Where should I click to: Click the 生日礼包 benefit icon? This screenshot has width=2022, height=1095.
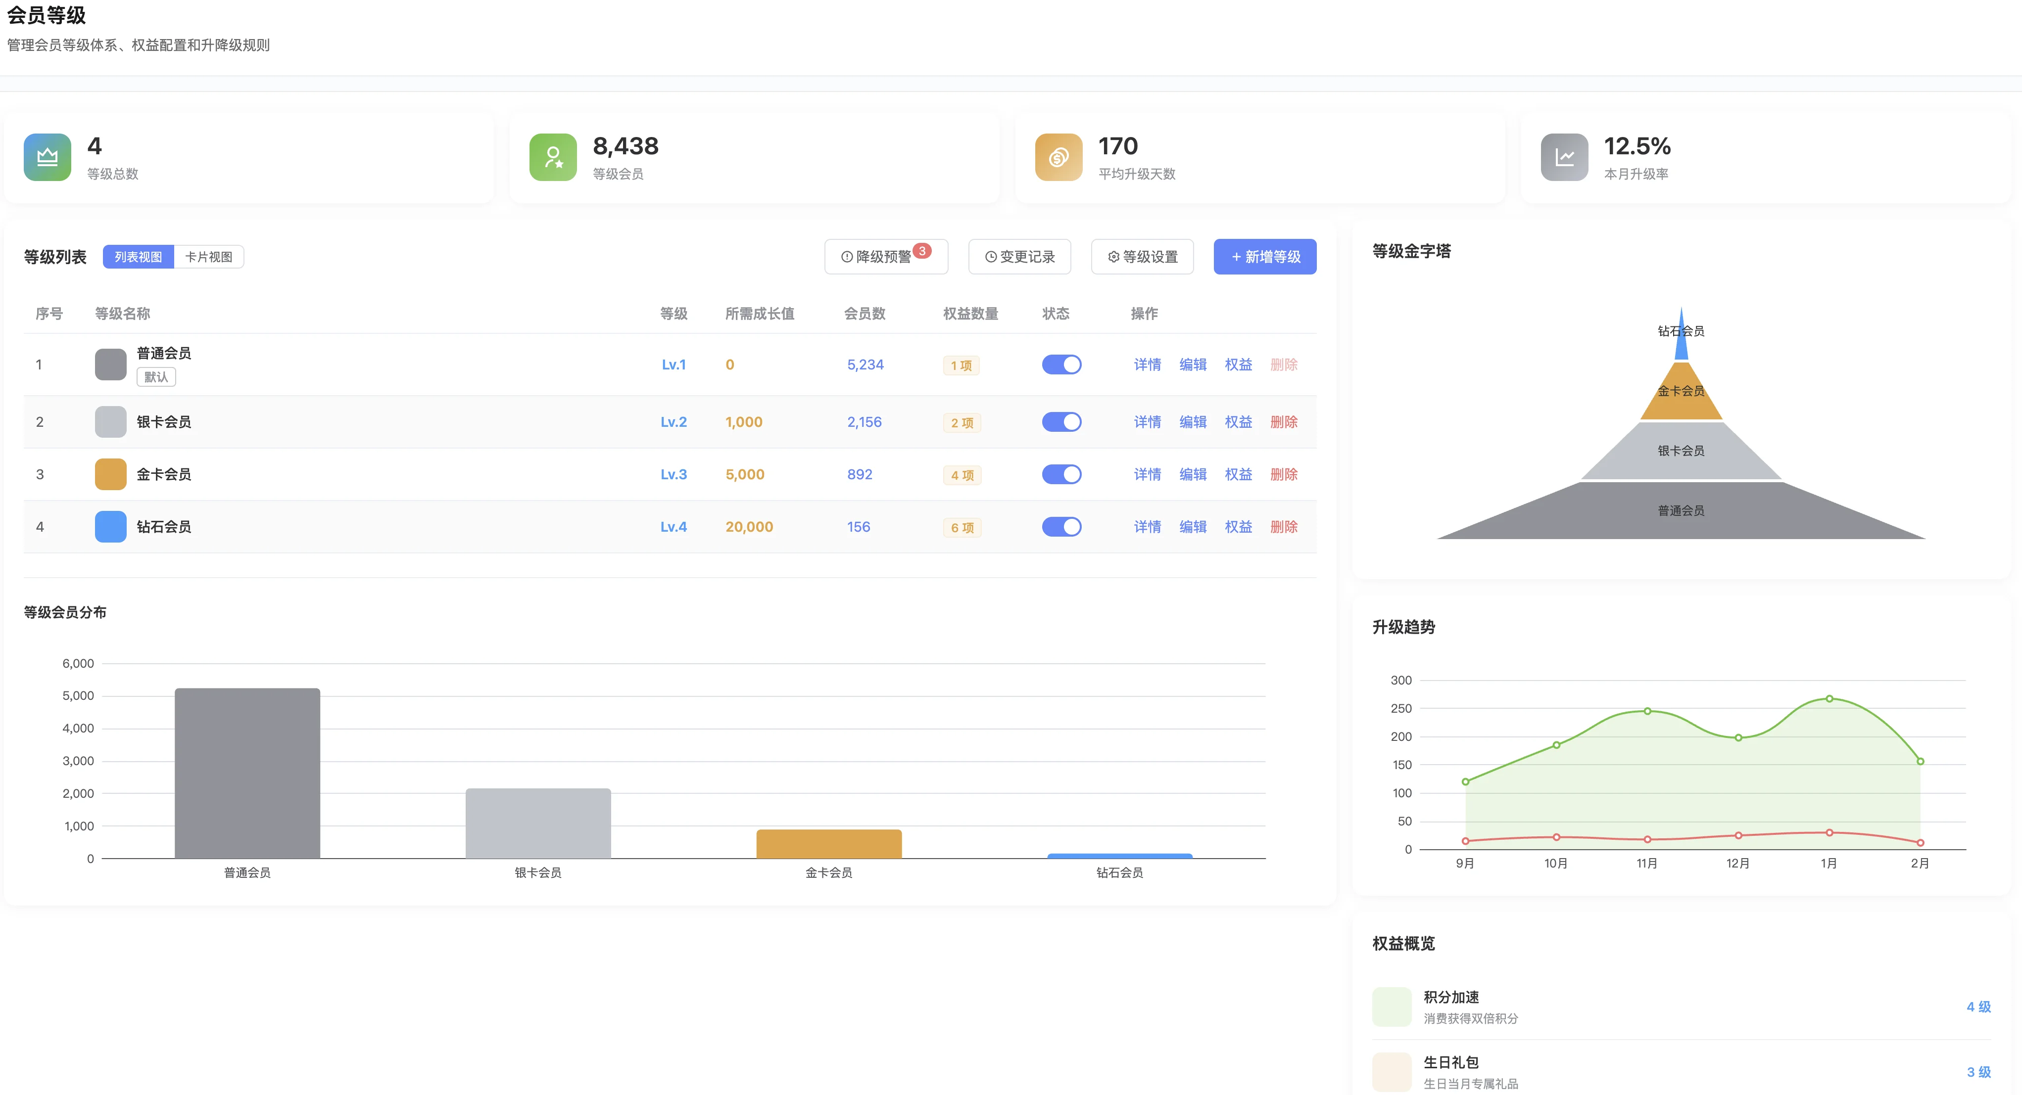(1391, 1071)
